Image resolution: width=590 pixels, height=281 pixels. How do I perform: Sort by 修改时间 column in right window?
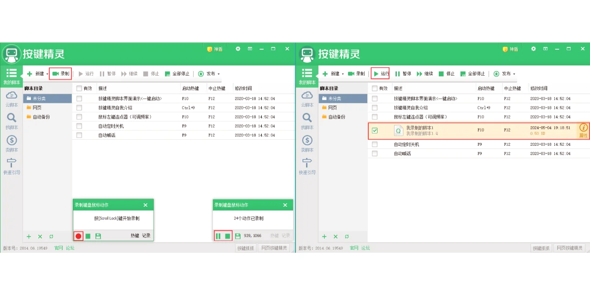538,88
